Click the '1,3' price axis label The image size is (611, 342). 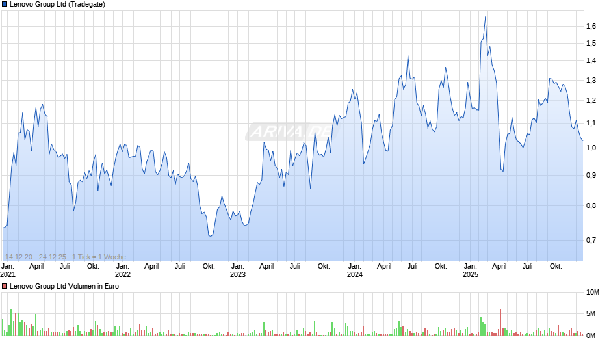[x=591, y=81]
